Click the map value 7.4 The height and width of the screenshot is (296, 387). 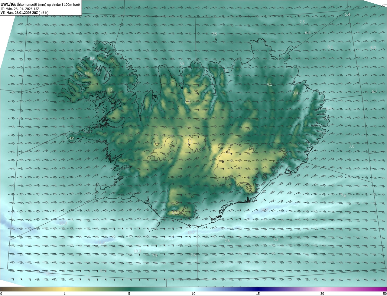(x=154, y=256)
